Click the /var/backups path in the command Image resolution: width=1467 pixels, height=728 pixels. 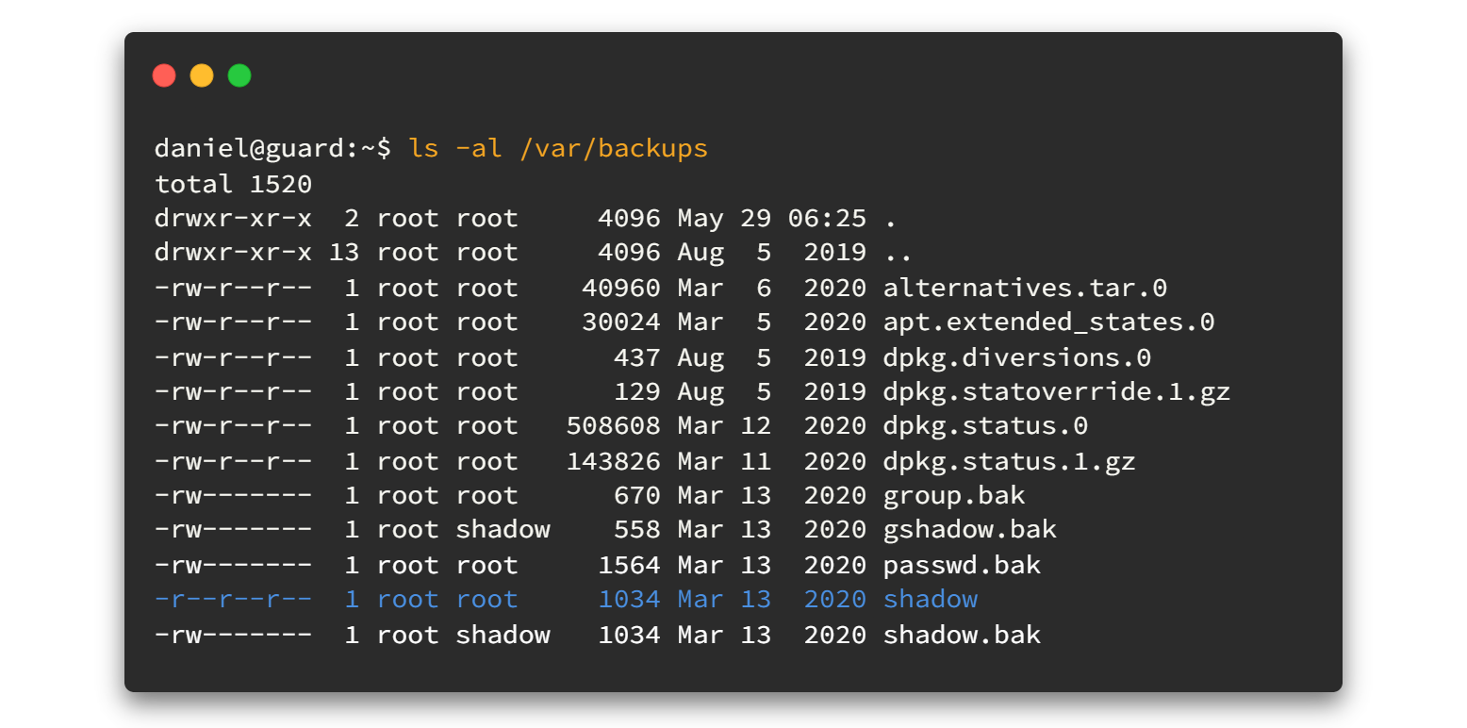(x=613, y=149)
